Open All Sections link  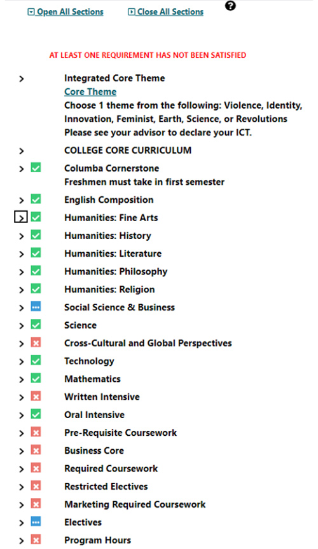[66, 11]
